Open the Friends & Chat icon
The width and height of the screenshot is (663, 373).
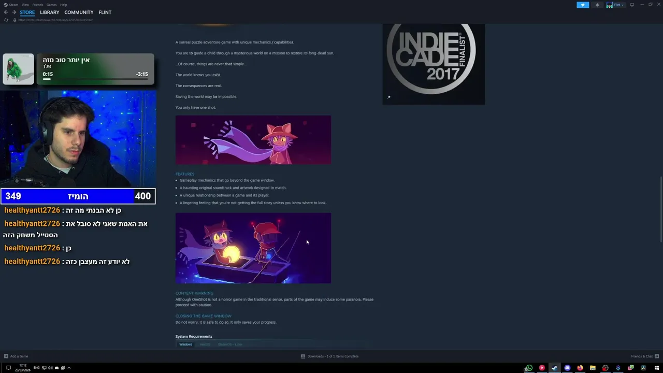pos(657,356)
